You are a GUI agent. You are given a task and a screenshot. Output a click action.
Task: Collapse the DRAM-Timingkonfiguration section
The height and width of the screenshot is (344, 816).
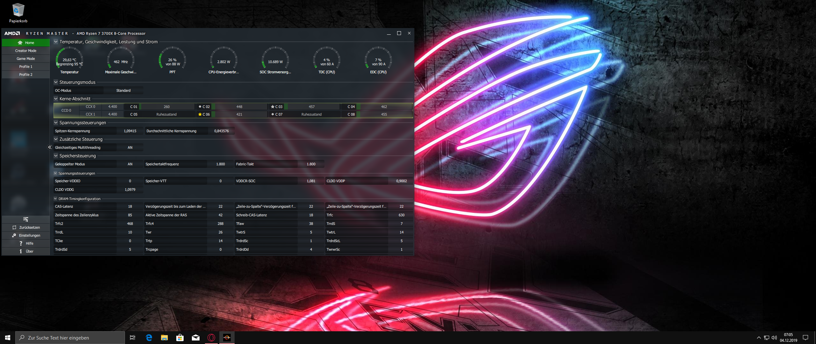click(x=55, y=199)
